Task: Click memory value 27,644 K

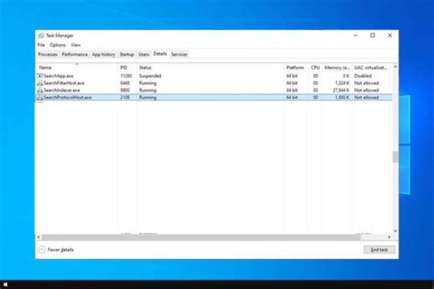Action: tap(341, 90)
